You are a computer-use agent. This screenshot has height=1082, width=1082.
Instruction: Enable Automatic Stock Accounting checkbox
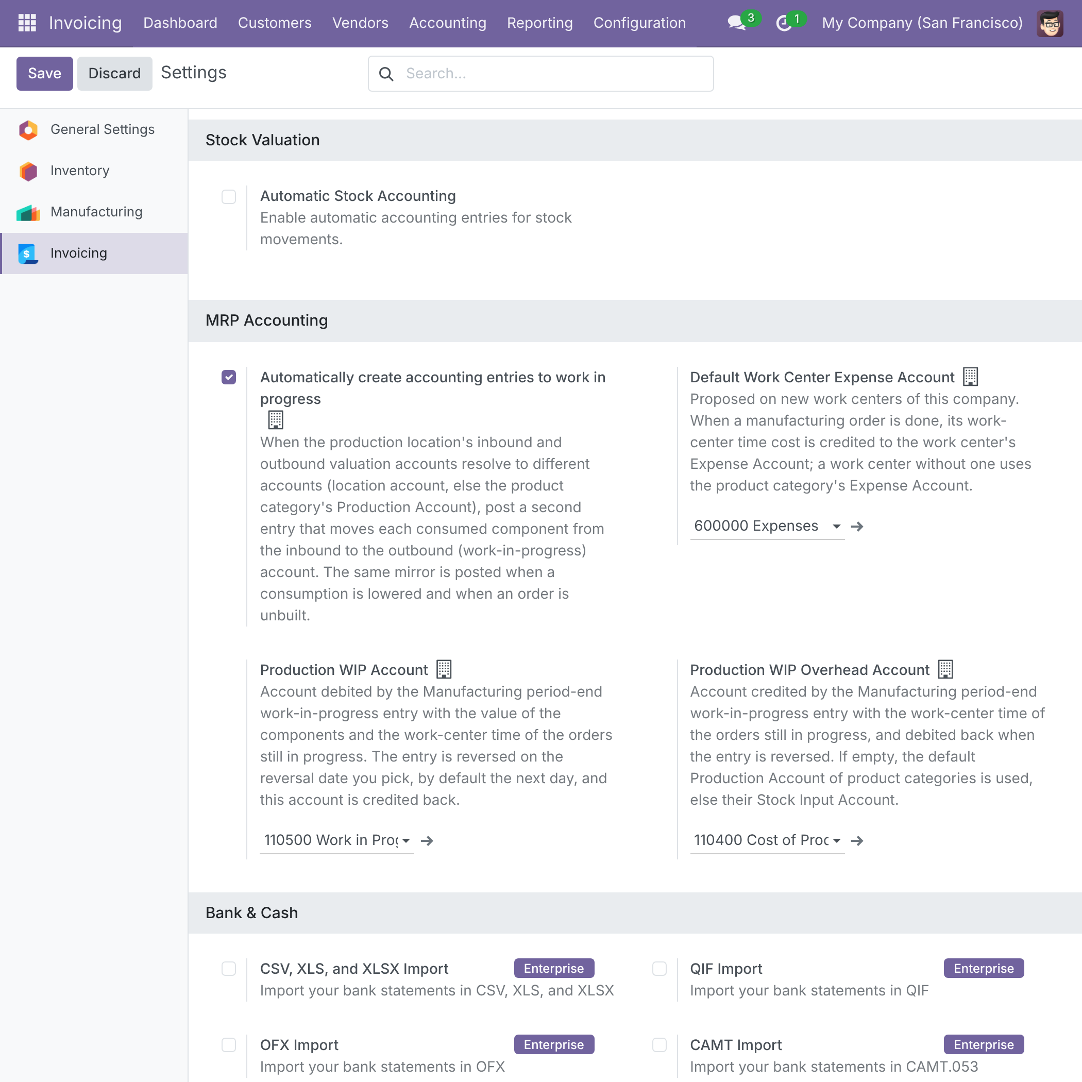pyautogui.click(x=228, y=197)
